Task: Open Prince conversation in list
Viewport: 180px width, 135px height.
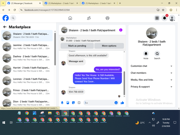Action: coord(27,92)
